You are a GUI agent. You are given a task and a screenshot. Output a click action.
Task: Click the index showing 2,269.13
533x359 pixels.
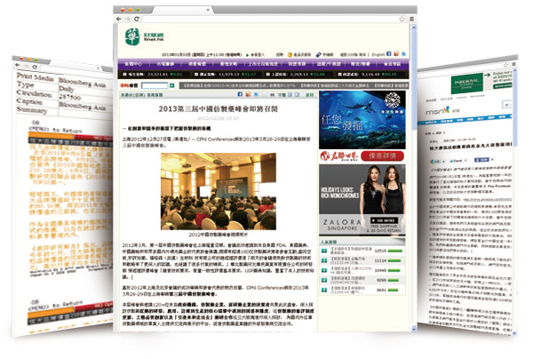pos(296,74)
